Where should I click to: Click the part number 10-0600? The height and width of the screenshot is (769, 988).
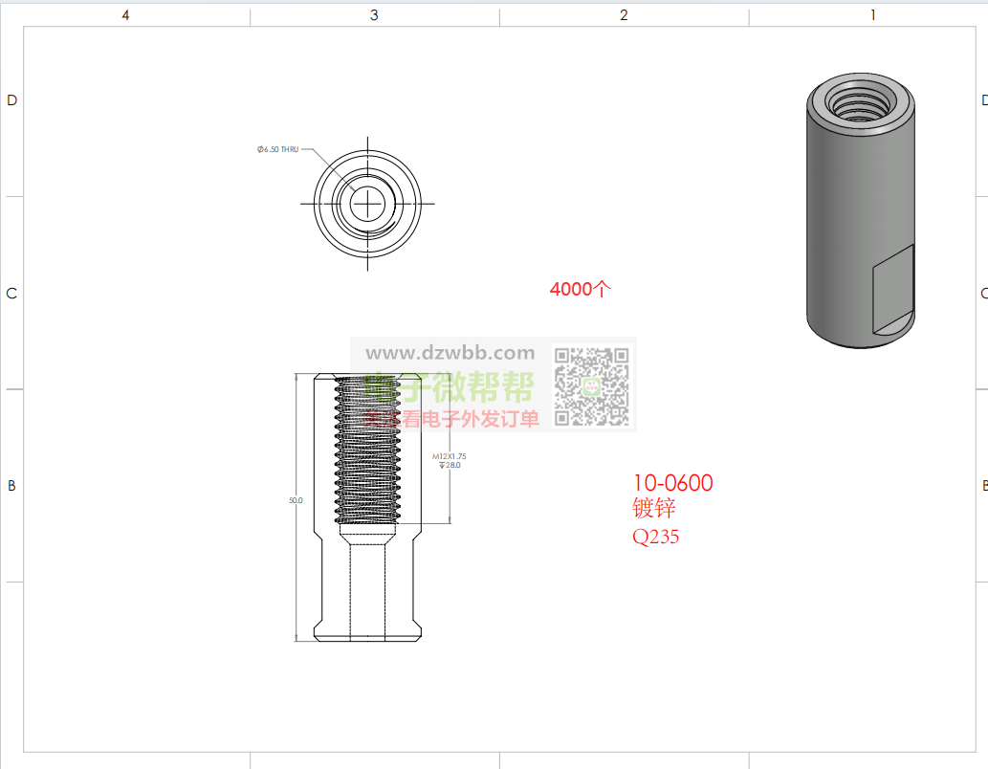(x=672, y=483)
